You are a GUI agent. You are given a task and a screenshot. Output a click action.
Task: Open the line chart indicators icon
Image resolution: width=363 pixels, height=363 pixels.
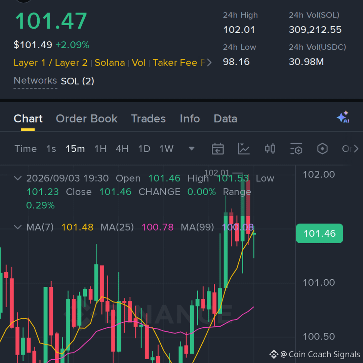pos(244,149)
